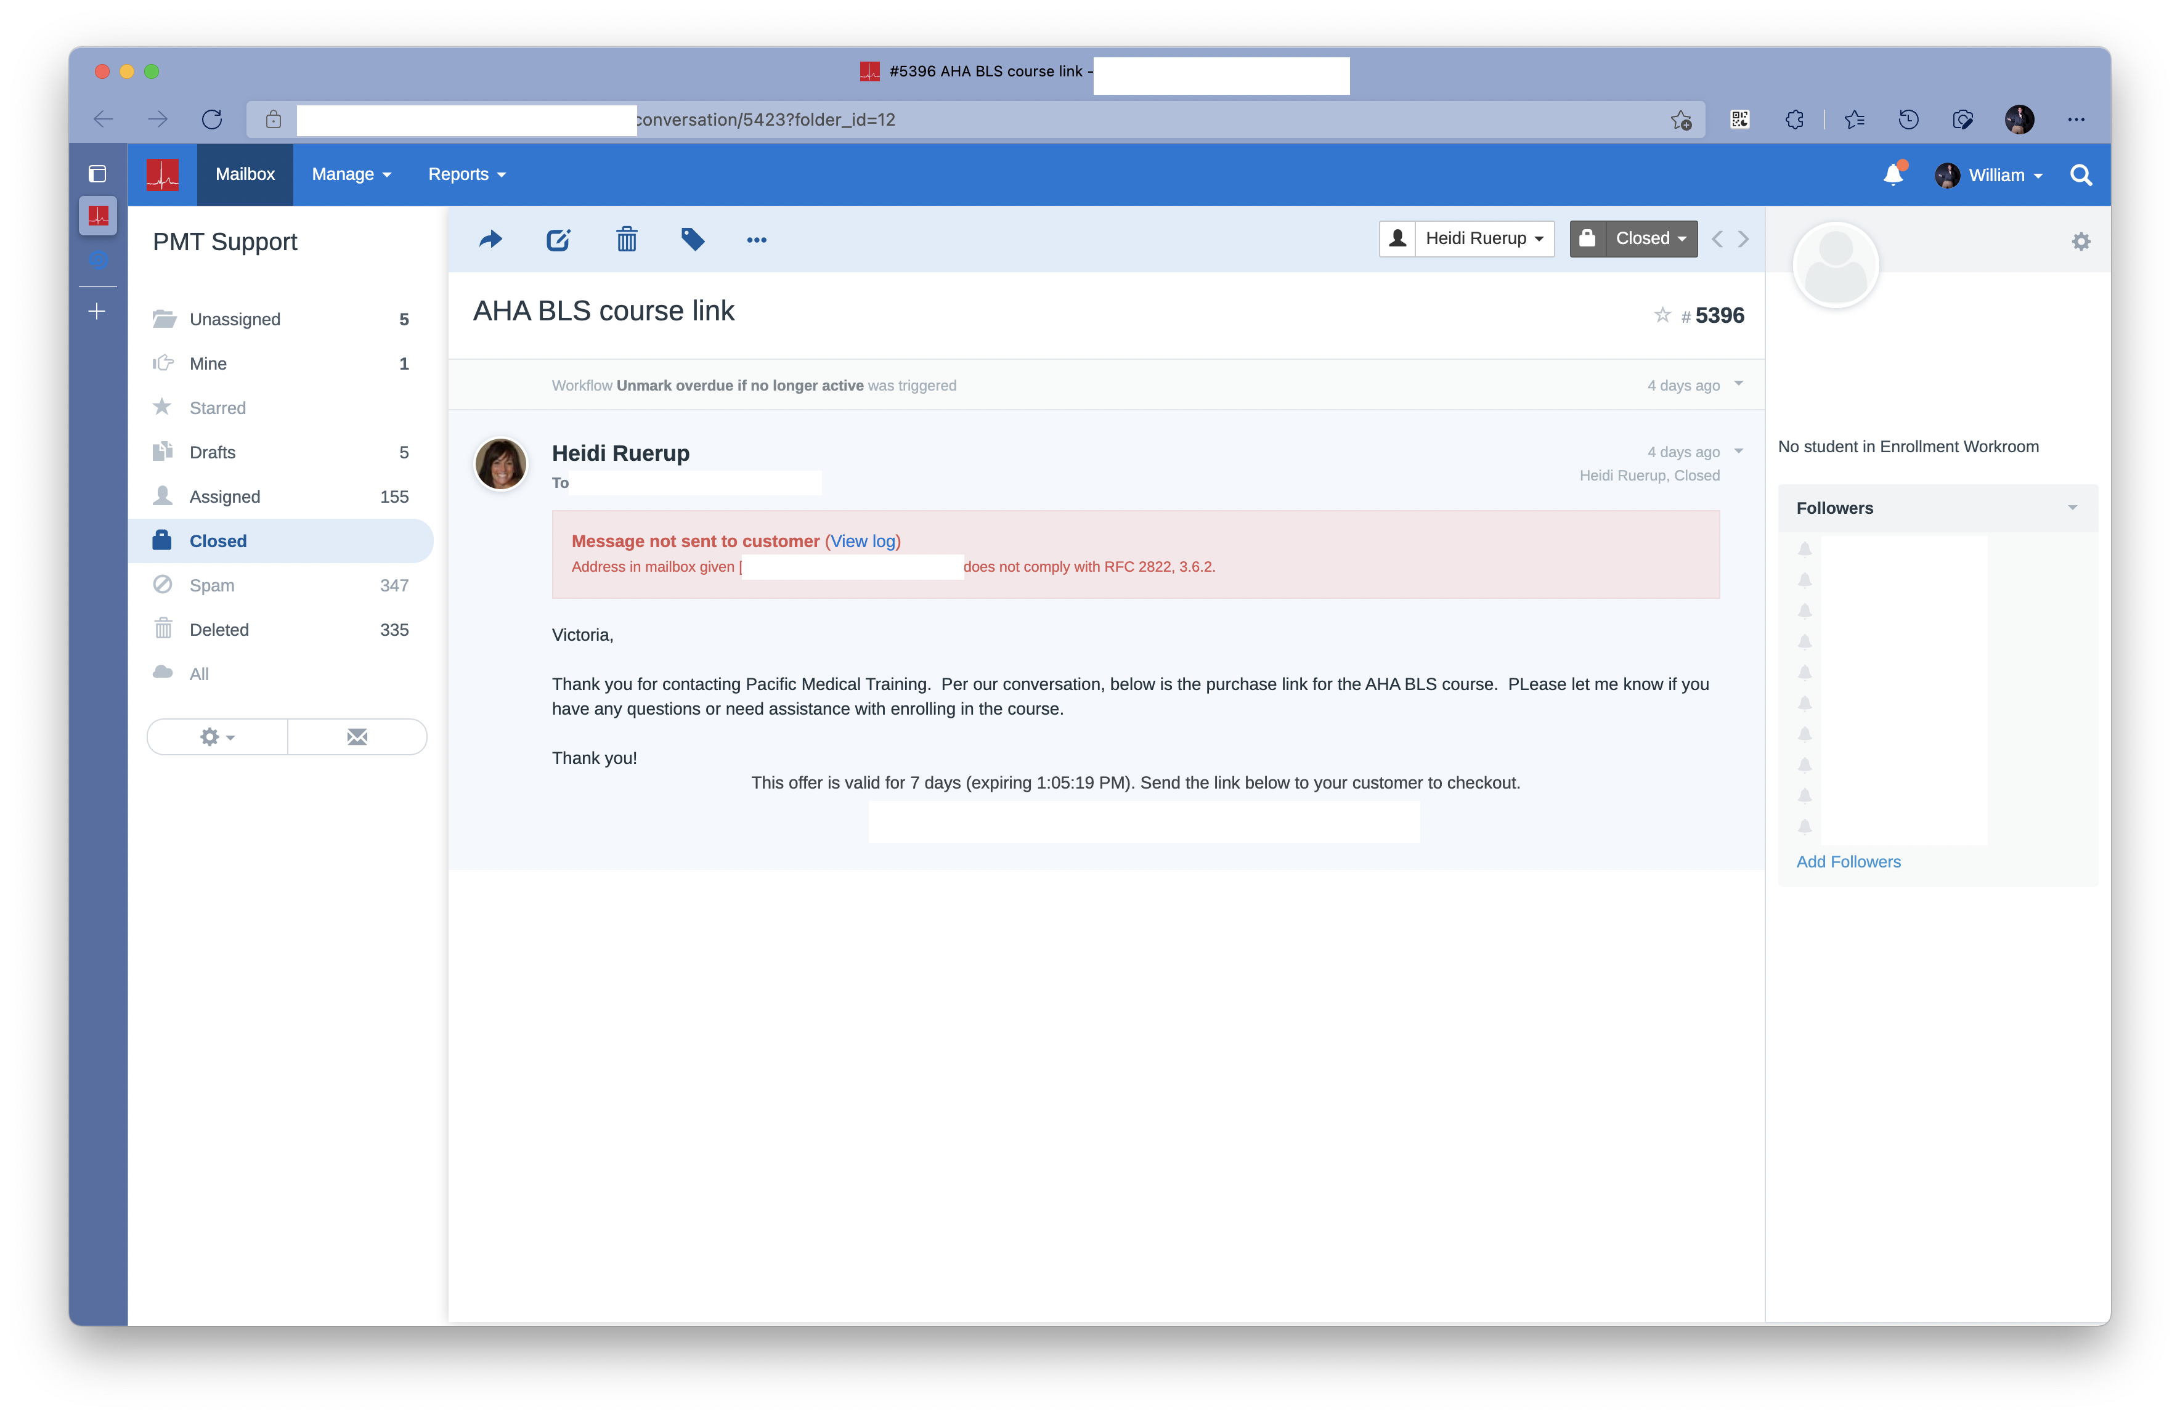Star conversation #5396
Image resolution: width=2180 pixels, height=1417 pixels.
[x=1662, y=315]
